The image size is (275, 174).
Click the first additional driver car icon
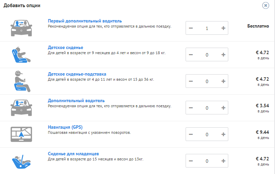[x=21, y=28]
